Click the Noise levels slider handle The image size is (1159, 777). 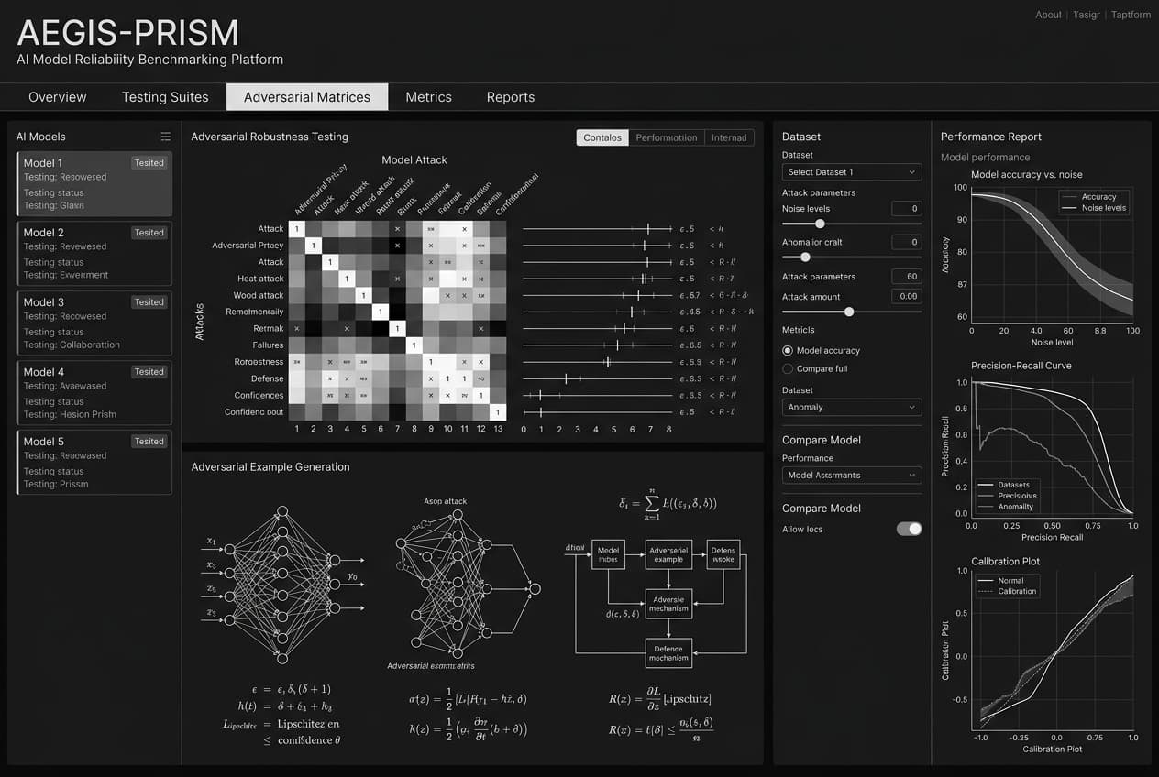point(820,224)
